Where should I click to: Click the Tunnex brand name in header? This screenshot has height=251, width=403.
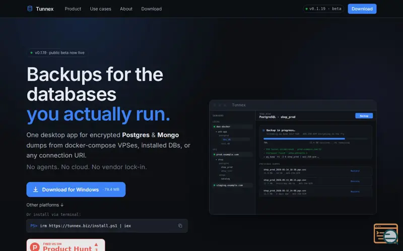point(45,9)
